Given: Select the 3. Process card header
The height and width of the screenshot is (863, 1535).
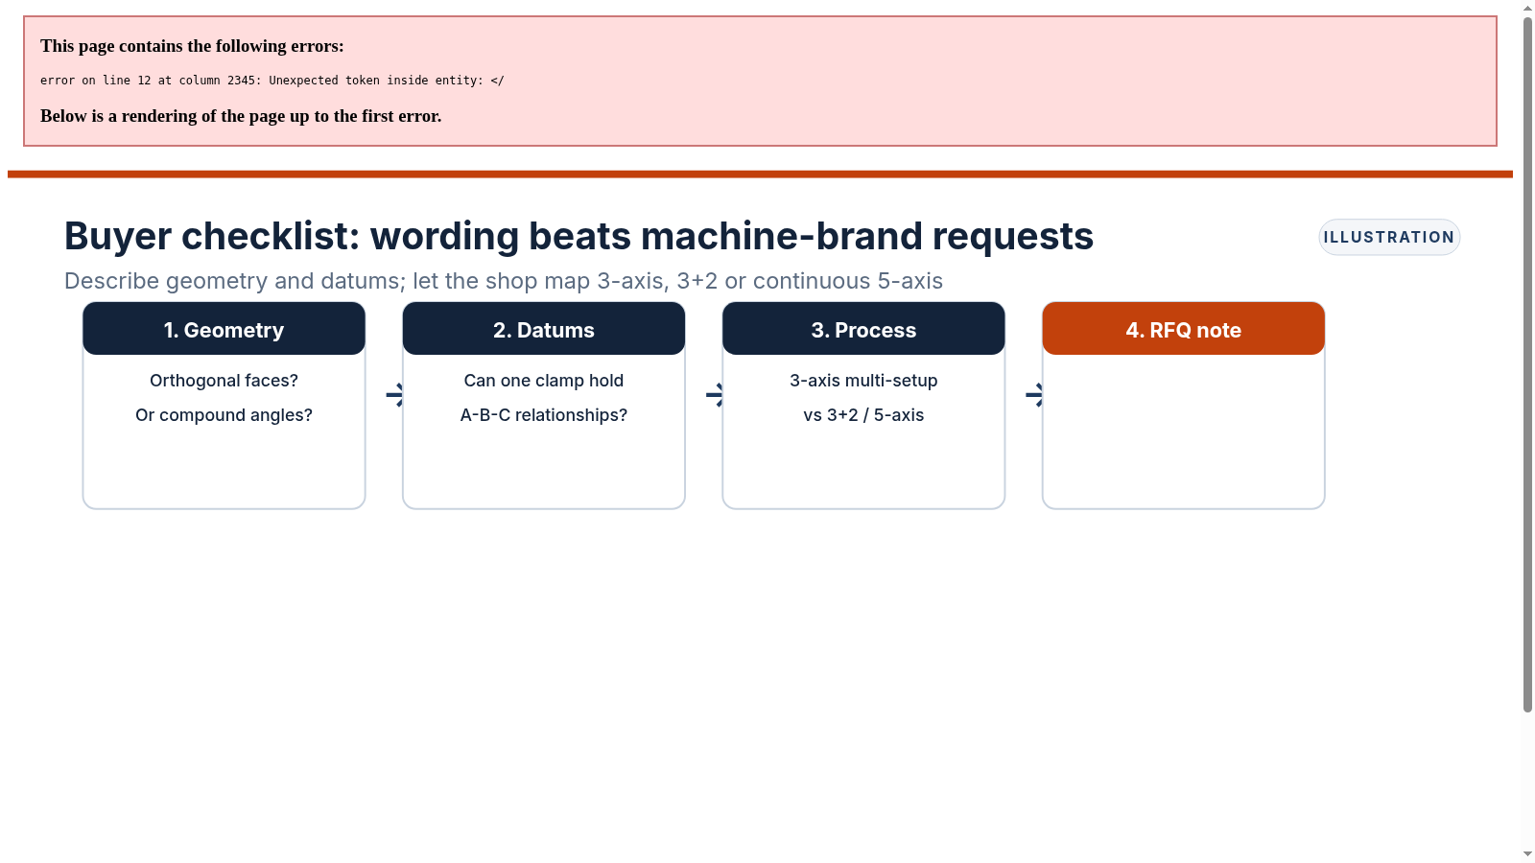Looking at the screenshot, I should coord(863,329).
